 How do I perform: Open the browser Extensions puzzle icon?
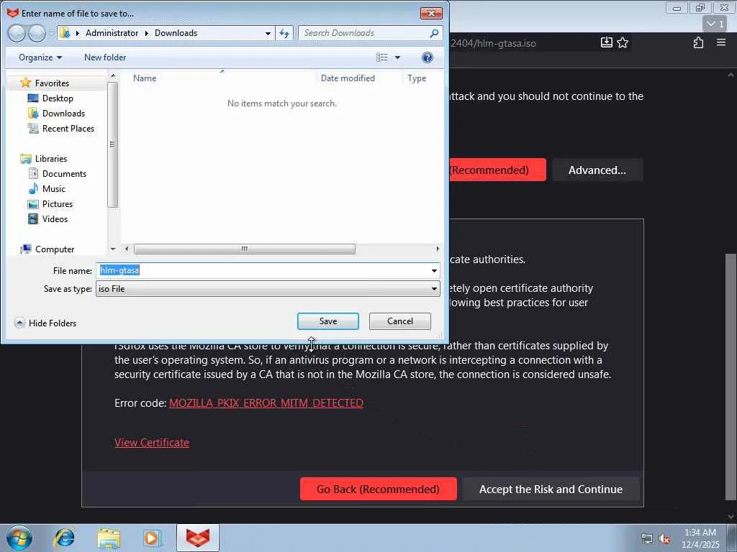click(x=698, y=42)
